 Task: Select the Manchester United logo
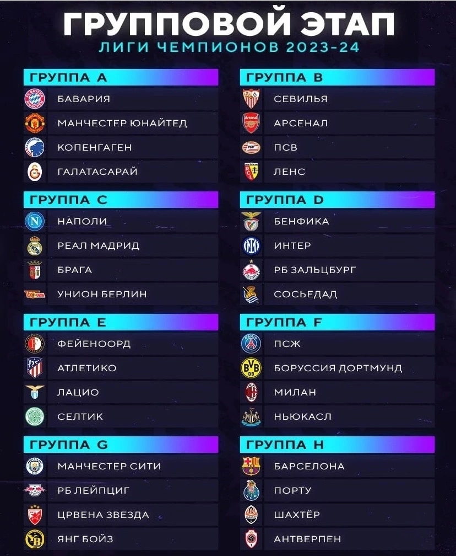(35, 123)
